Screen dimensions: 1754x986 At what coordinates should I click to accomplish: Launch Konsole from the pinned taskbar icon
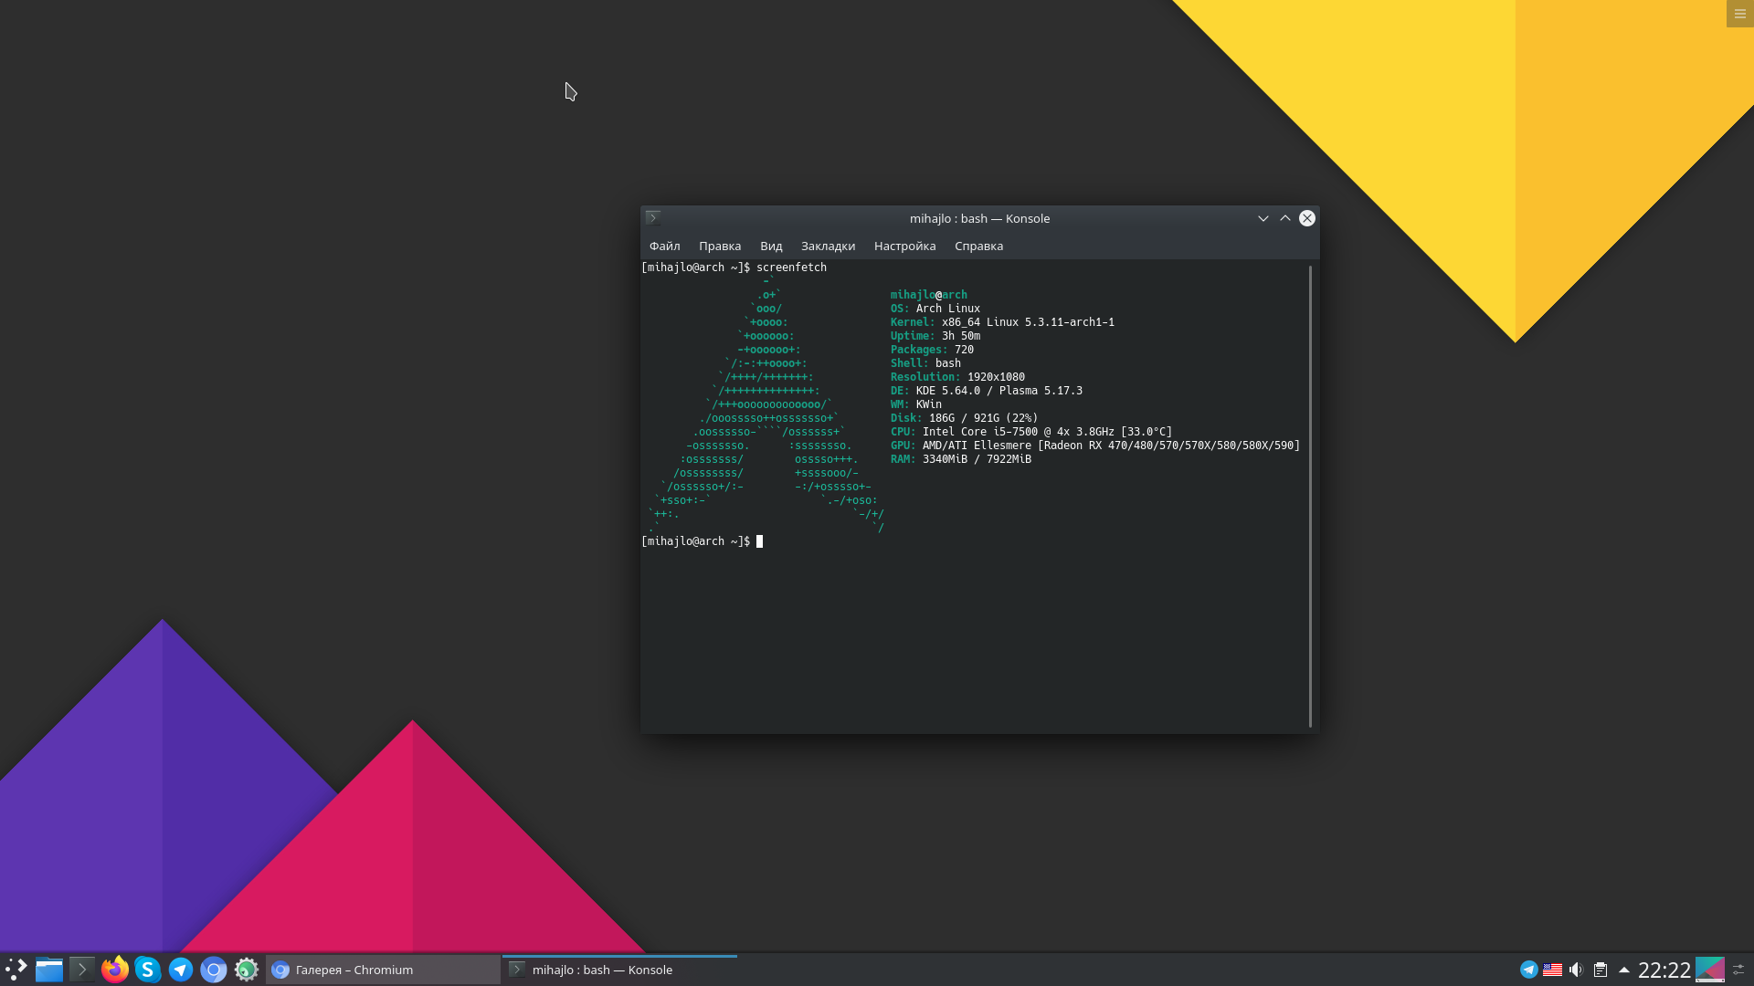[x=82, y=970]
